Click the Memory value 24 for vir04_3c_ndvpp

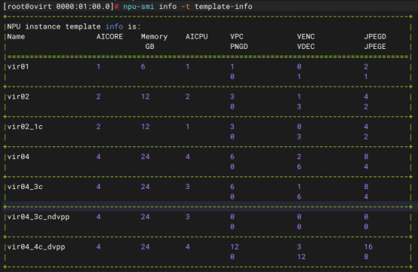point(146,217)
